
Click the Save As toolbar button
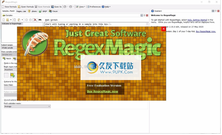tap(56, 7)
